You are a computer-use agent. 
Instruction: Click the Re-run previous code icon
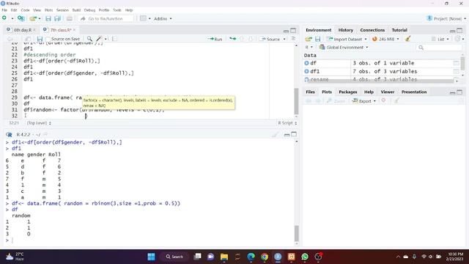pyautogui.click(x=233, y=39)
